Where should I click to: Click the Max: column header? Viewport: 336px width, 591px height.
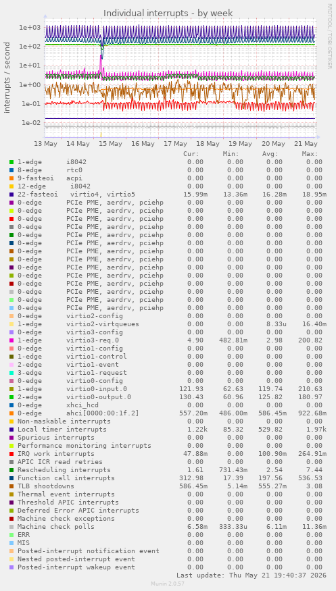[310, 154]
